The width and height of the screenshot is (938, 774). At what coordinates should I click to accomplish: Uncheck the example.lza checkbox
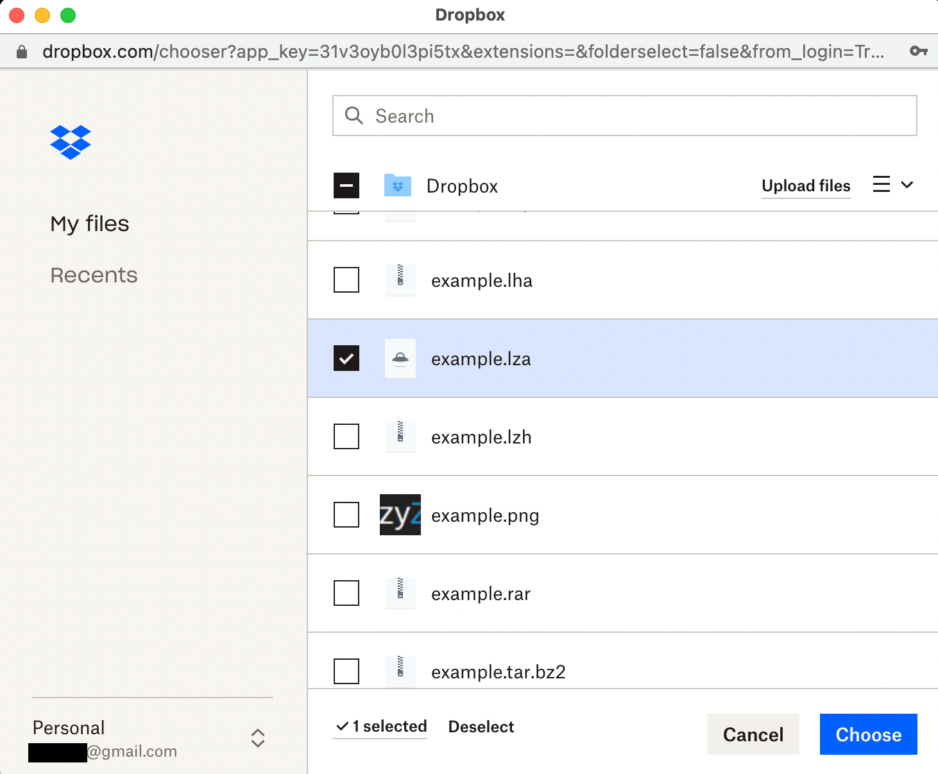[x=346, y=358]
